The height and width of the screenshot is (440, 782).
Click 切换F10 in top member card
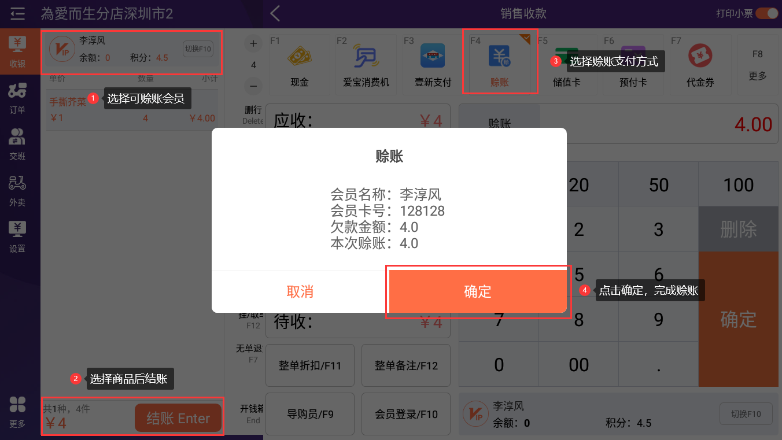pyautogui.click(x=198, y=49)
